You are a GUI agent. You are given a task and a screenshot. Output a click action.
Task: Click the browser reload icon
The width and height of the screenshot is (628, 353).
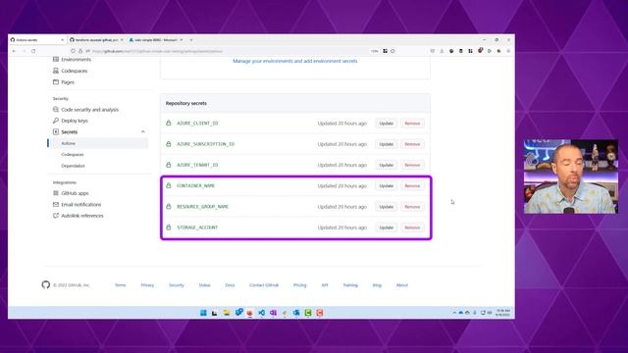coord(33,51)
